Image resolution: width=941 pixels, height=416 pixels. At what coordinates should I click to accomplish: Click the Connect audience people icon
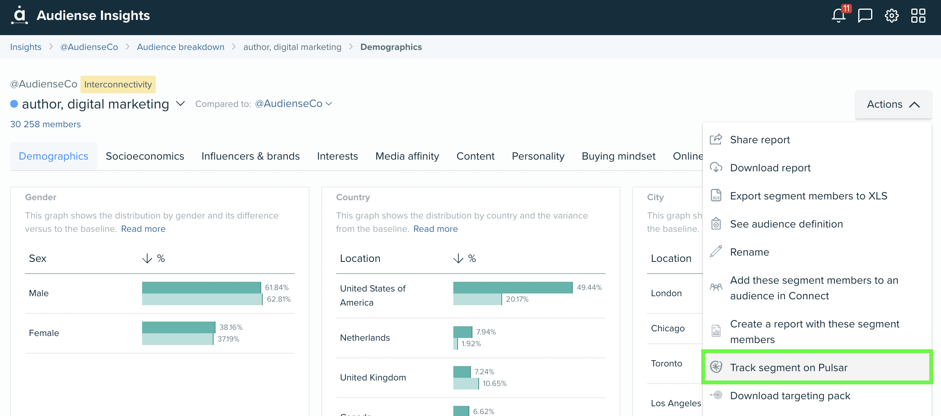click(x=716, y=288)
